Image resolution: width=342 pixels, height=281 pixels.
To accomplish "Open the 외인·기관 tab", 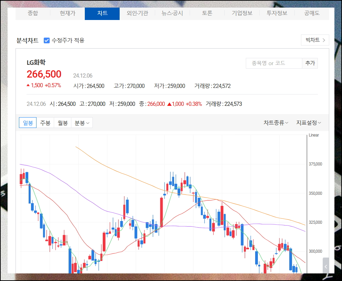I will coord(138,13).
